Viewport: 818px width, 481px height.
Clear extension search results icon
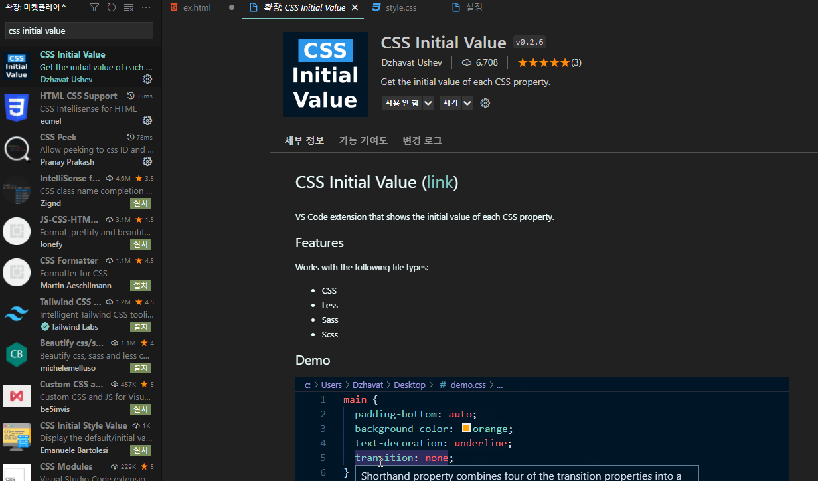click(x=129, y=7)
